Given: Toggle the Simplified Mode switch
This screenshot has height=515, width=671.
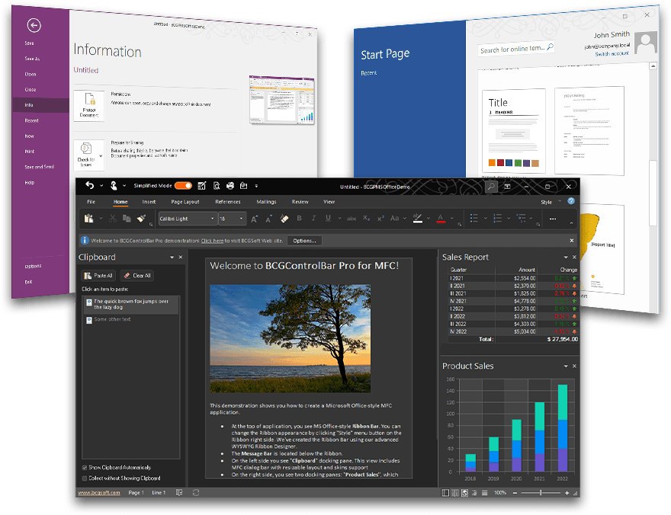Looking at the screenshot, I should click(183, 185).
